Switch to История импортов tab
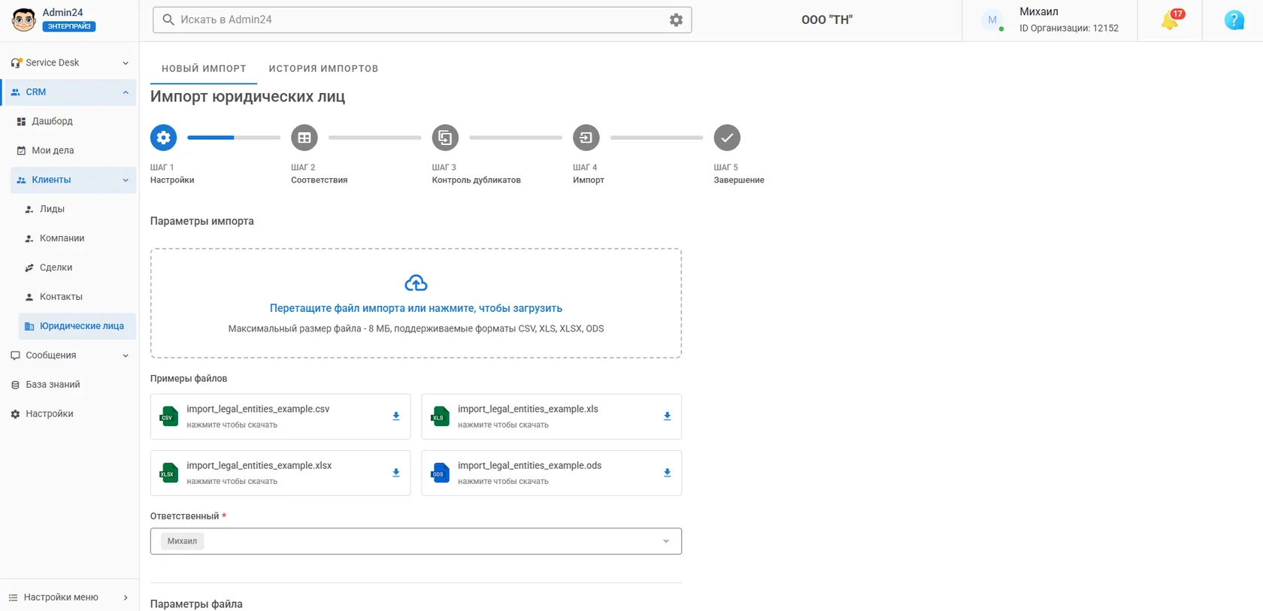1263x611 pixels. [x=323, y=68]
